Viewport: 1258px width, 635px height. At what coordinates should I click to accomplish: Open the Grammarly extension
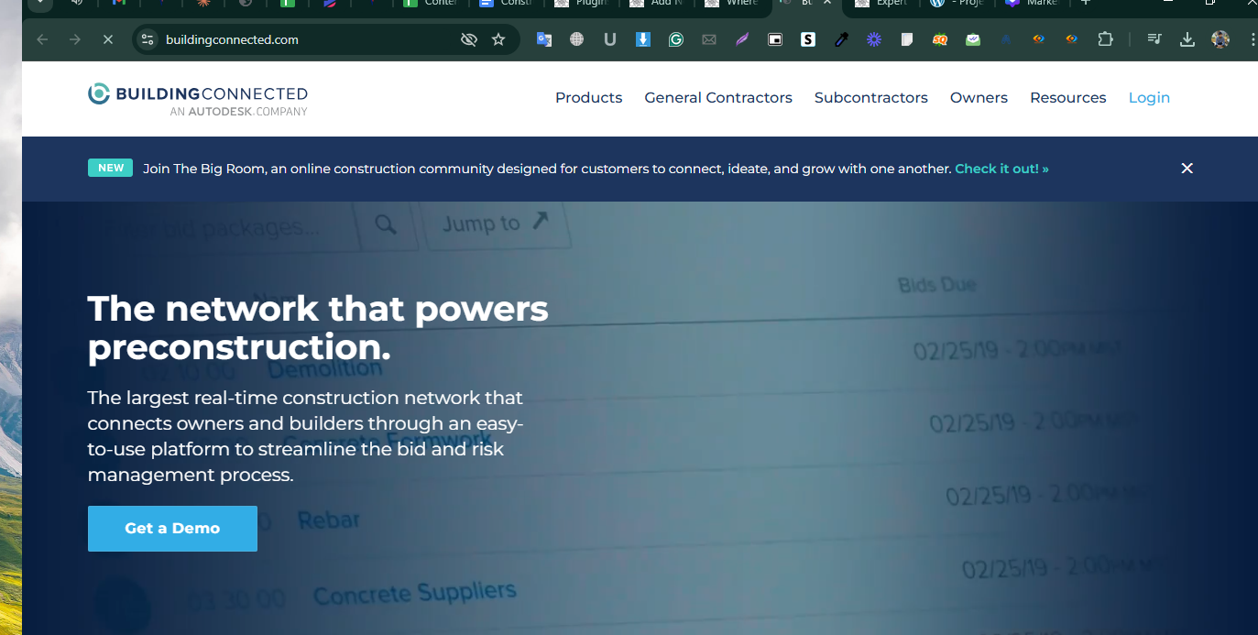pos(676,39)
